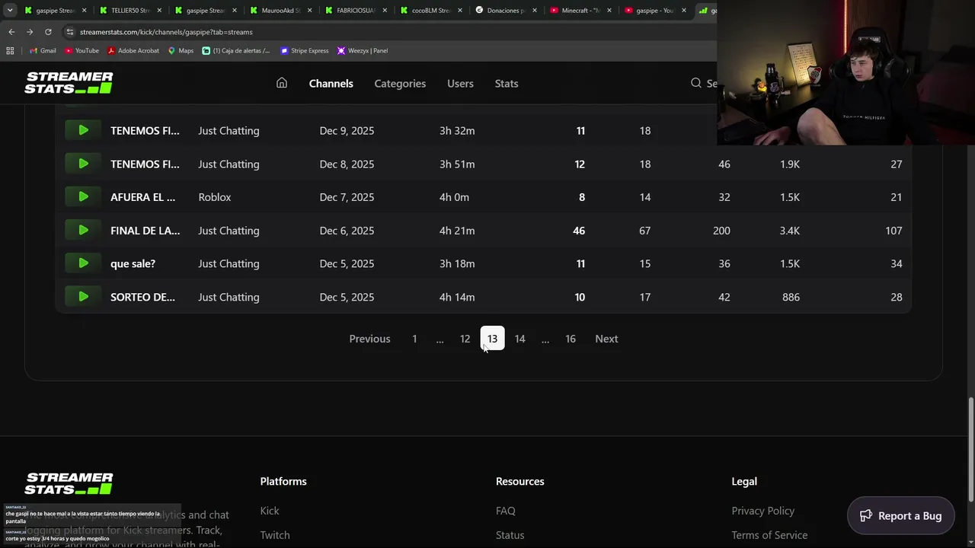The height and width of the screenshot is (548, 975).
Task: Open the Caja de alertas bookmark
Action: [236, 50]
